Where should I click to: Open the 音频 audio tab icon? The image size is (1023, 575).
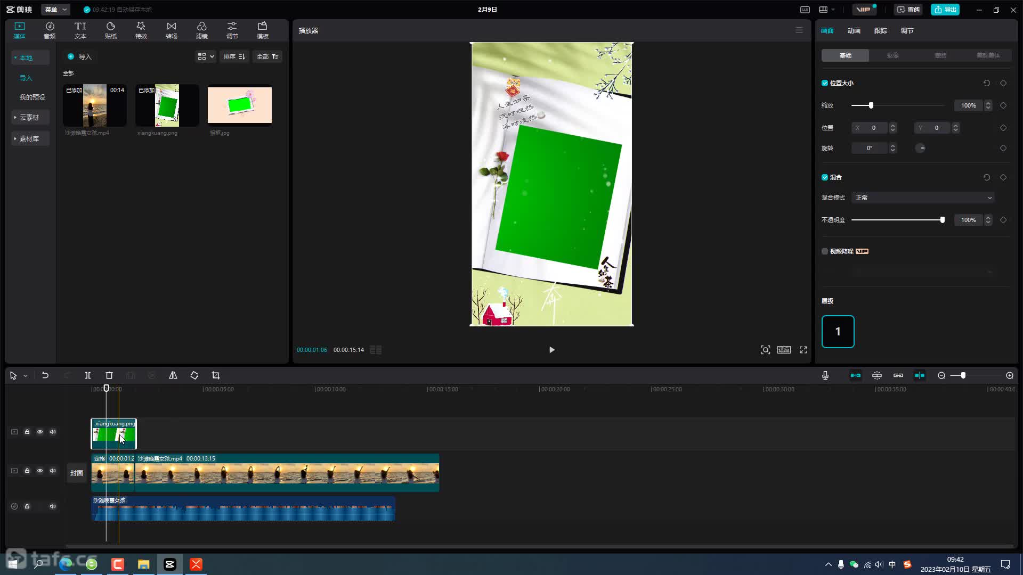(x=50, y=30)
